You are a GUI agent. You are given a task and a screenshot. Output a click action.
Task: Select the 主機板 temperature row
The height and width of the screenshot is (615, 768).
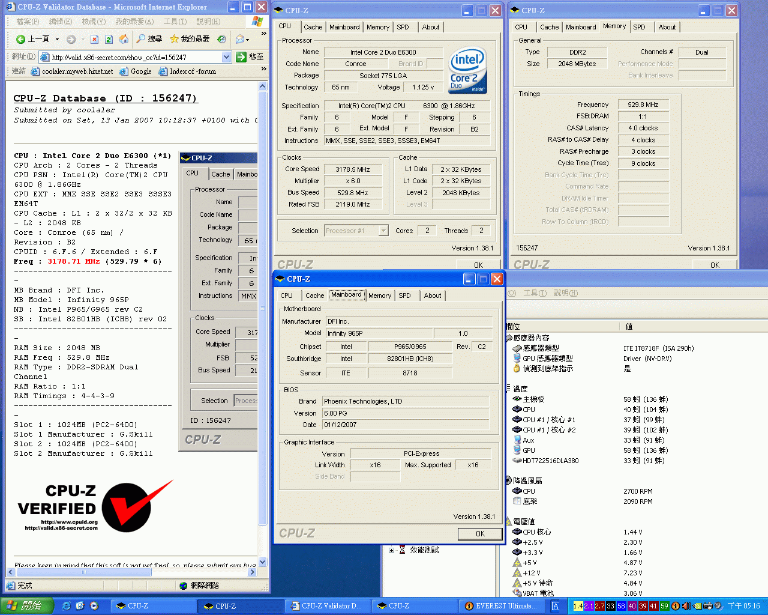tap(529, 399)
